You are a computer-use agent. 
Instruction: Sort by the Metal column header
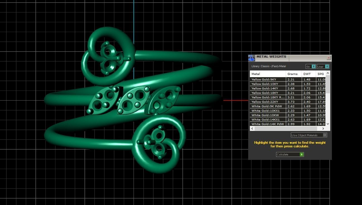coord(268,74)
